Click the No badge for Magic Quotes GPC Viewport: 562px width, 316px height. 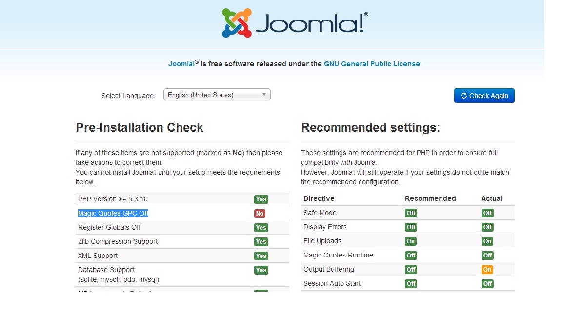(260, 214)
